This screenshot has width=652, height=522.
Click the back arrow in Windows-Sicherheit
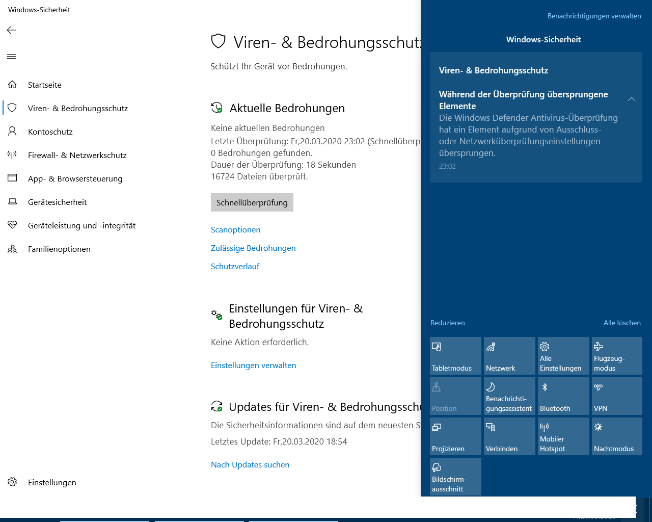[x=12, y=30]
